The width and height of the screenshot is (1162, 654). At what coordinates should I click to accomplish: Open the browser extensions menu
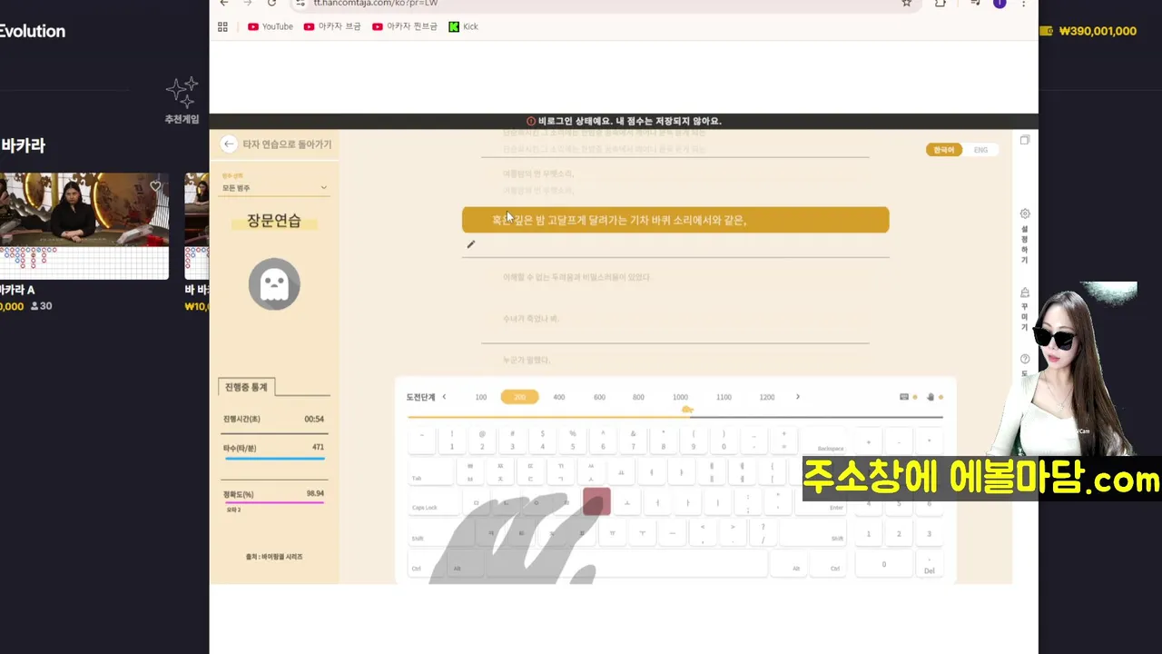[940, 3]
